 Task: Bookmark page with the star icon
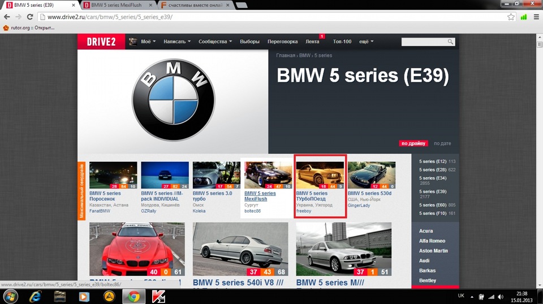[511, 17]
